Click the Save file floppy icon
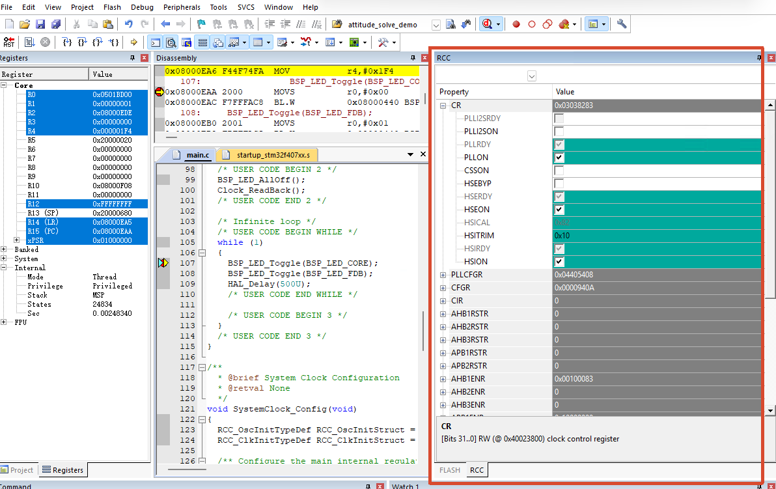776x489 pixels. [40, 24]
